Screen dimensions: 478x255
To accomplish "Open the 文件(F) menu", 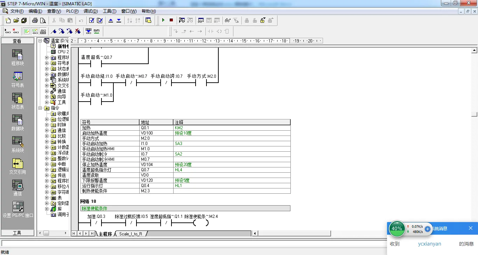I will 17,11.
